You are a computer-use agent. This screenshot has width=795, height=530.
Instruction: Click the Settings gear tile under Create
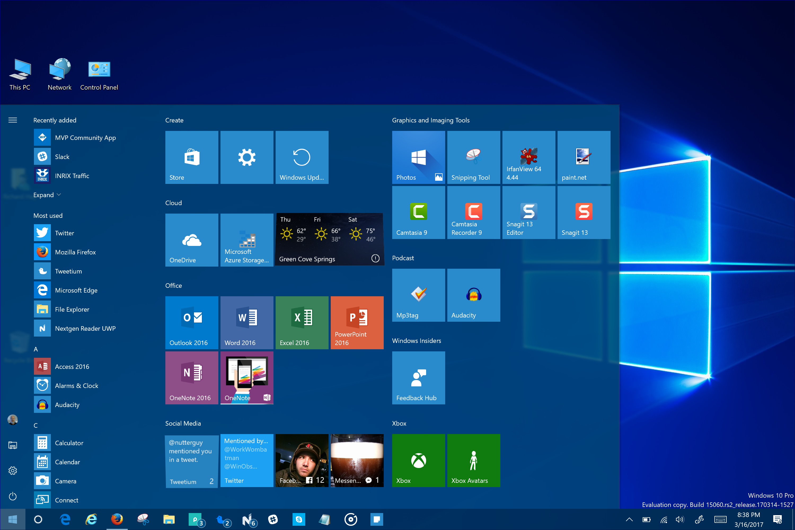click(x=246, y=157)
